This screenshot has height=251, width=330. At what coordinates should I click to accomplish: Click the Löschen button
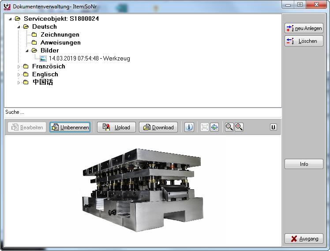point(304,41)
